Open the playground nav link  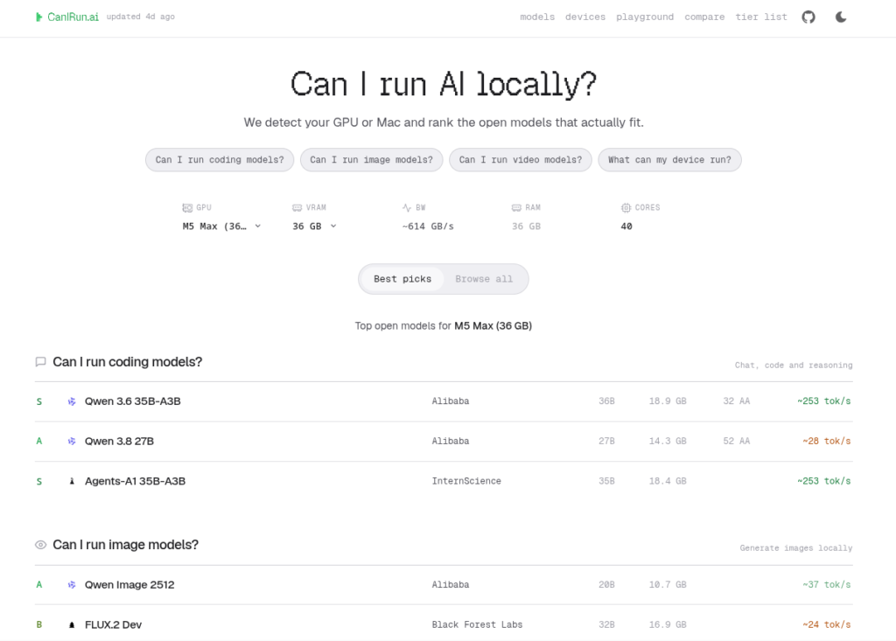click(x=645, y=17)
